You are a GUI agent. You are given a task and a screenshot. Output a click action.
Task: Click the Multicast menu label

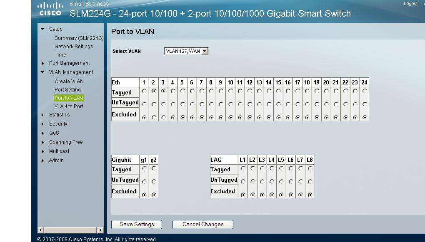point(59,151)
